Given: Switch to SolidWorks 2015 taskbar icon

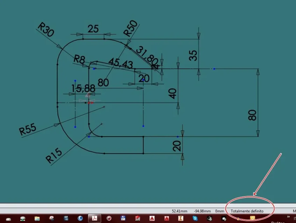Looking at the screenshot, I should pos(138,218).
